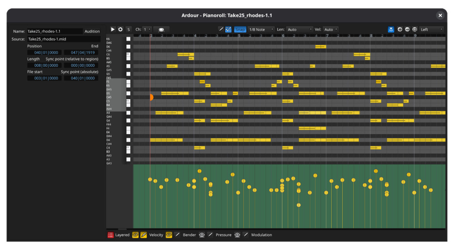Click the Name field Take25_rhodes-1.1
The image size is (454, 250).
pyautogui.click(x=55, y=31)
